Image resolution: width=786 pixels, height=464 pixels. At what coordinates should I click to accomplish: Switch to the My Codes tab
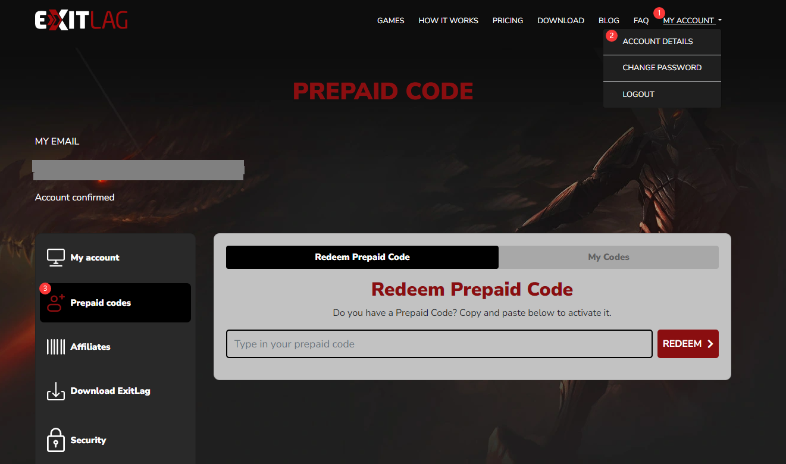(609, 257)
